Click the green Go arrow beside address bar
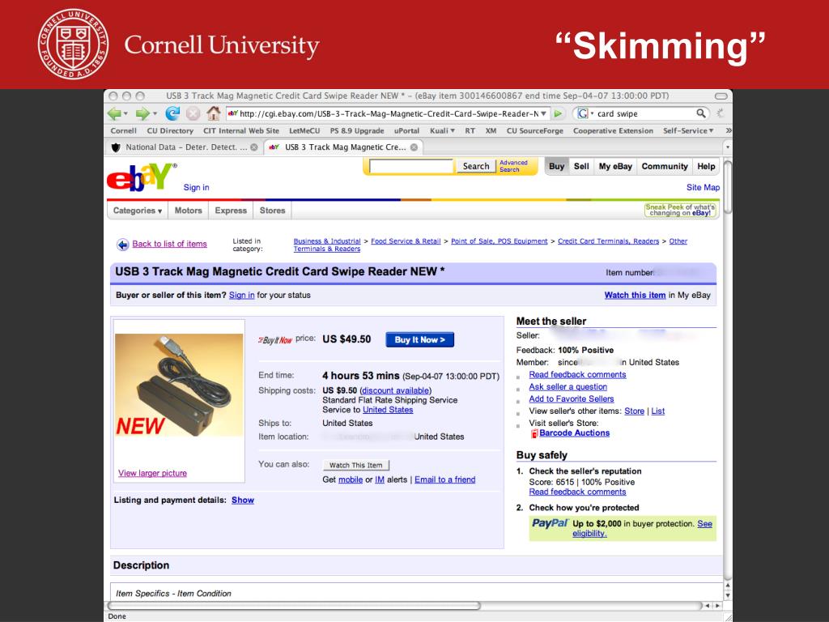This screenshot has width=829, height=622. point(558,113)
